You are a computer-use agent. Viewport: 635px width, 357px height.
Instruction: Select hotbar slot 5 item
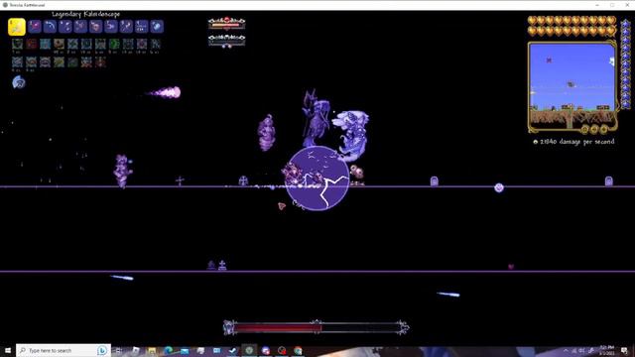[80, 27]
